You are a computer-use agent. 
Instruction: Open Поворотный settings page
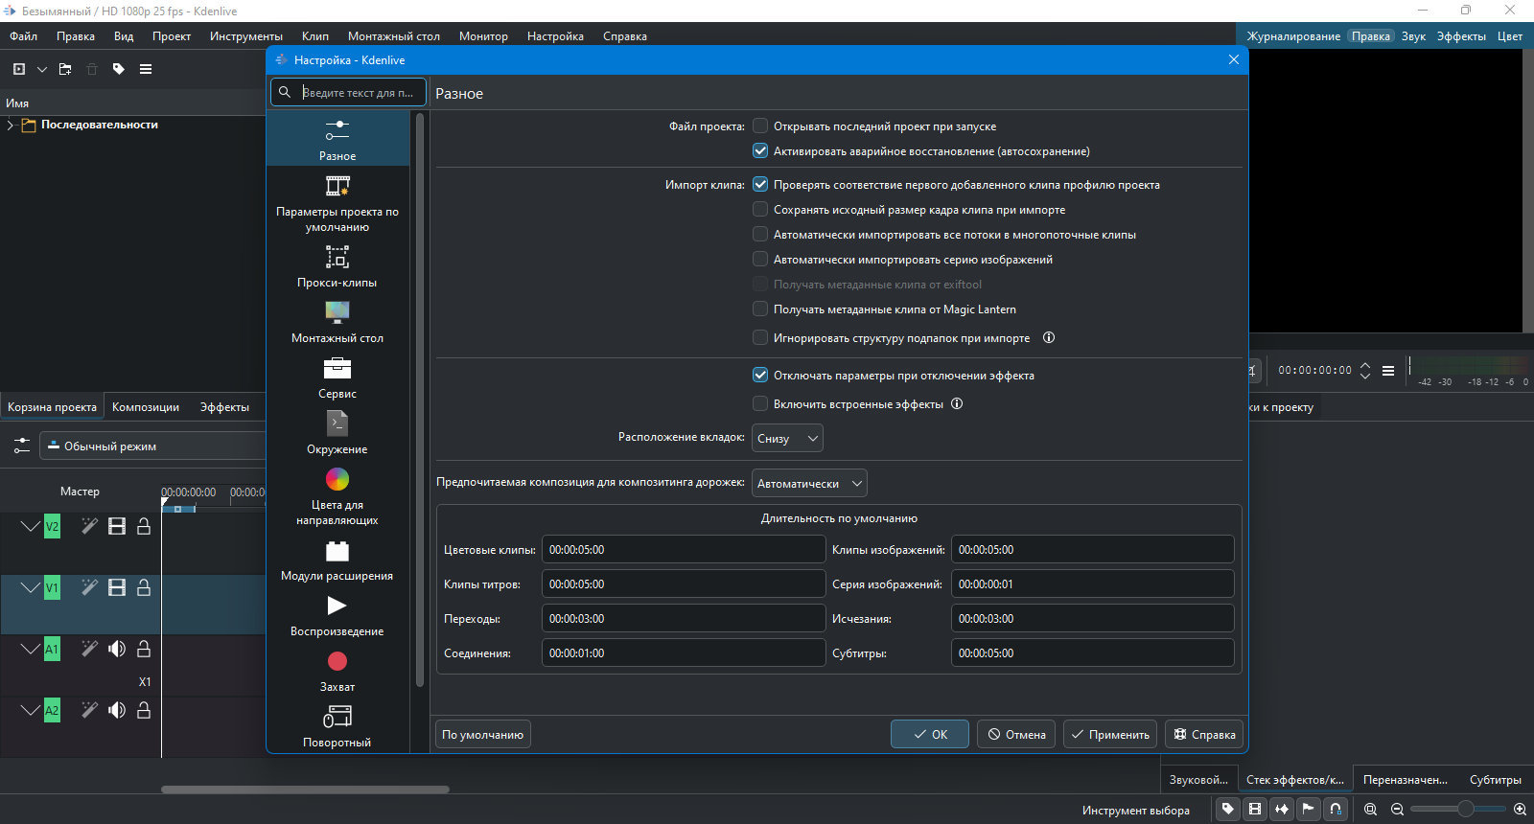click(x=337, y=725)
